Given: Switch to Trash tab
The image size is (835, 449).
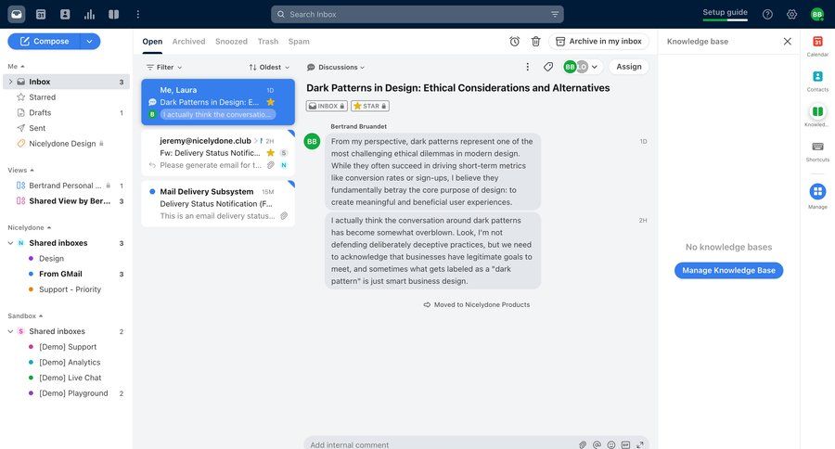Looking at the screenshot, I should click(268, 41).
